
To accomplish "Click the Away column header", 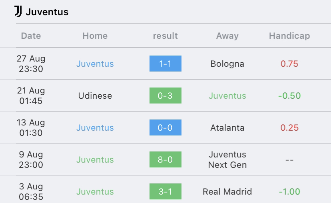I will click(227, 36).
